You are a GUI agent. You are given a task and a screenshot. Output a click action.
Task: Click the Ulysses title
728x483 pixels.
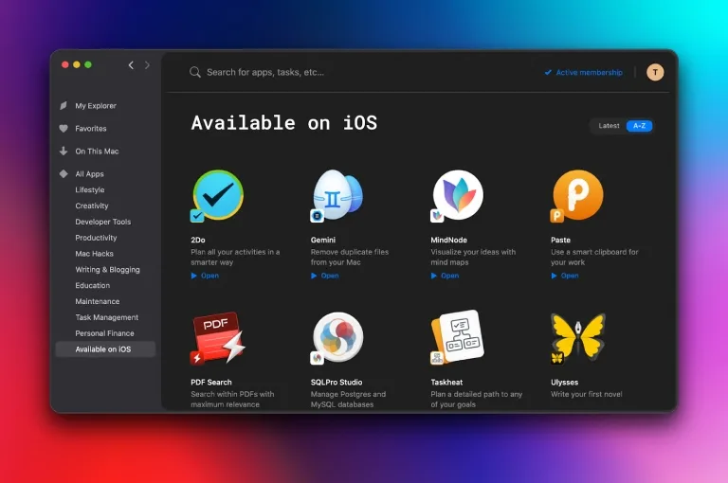(x=565, y=383)
